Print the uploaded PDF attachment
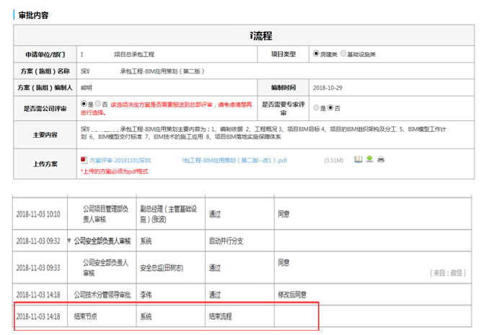This screenshot has width=481, height=335. coord(381,159)
